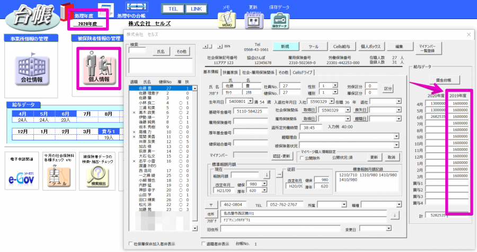Expand the 被保険者状況 dropdown
477x252 pixels.
(396, 145)
